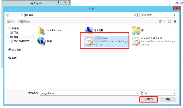Refresh the desktop folder listing
183x108 pixels.
click(x=135, y=15)
